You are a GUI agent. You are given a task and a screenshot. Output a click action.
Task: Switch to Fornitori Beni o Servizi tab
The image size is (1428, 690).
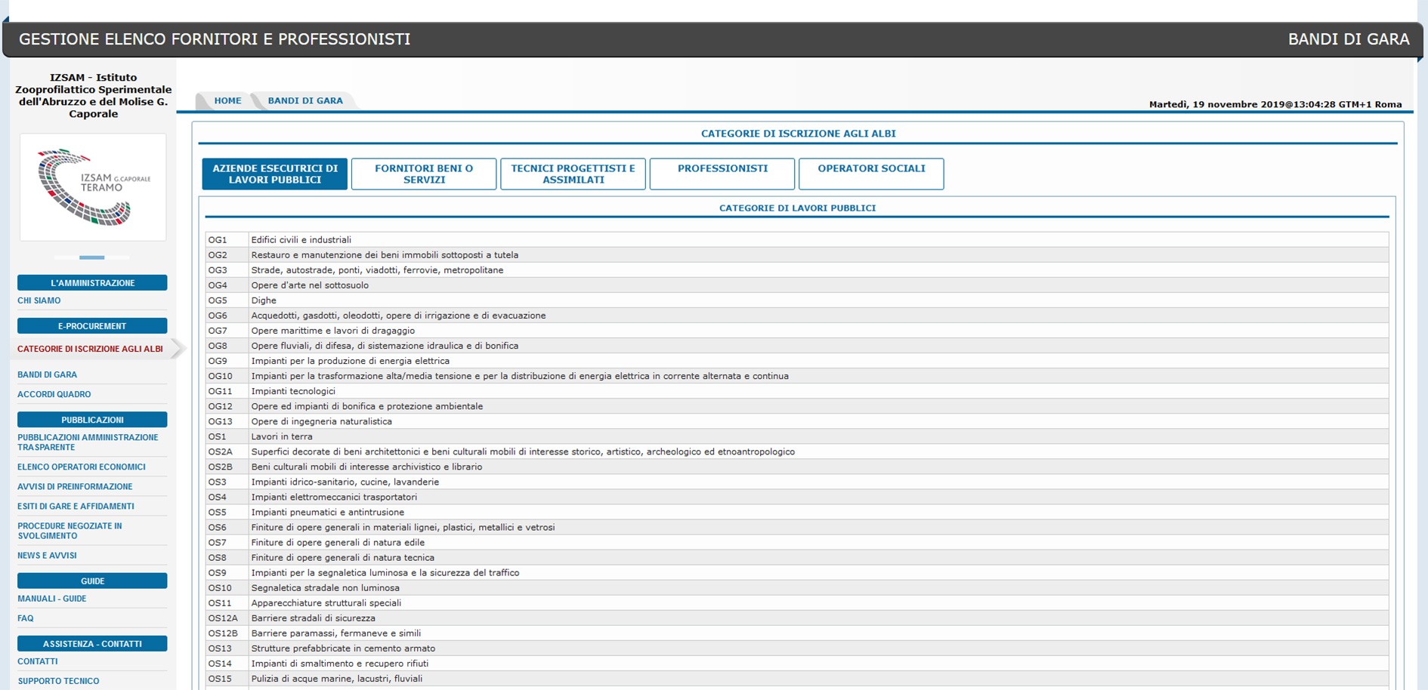(424, 174)
